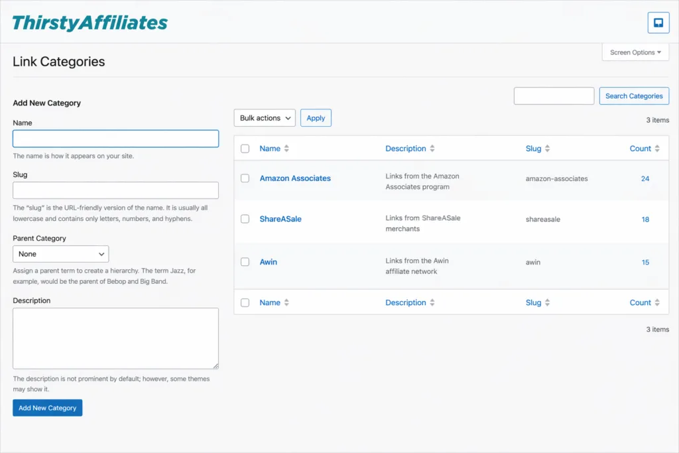
Task: Sort by Count using top header link
Action: (640, 149)
